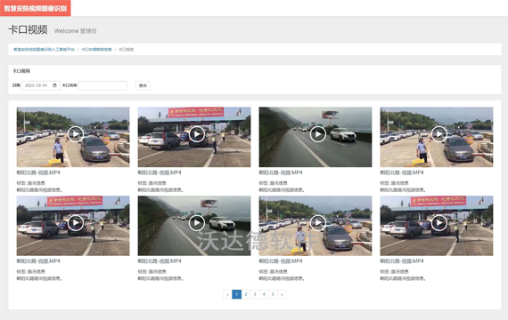Click 朝阳北路-视频.MP4 title under bottom police officer video
The width and height of the screenshot is (508, 320).
click(281, 260)
